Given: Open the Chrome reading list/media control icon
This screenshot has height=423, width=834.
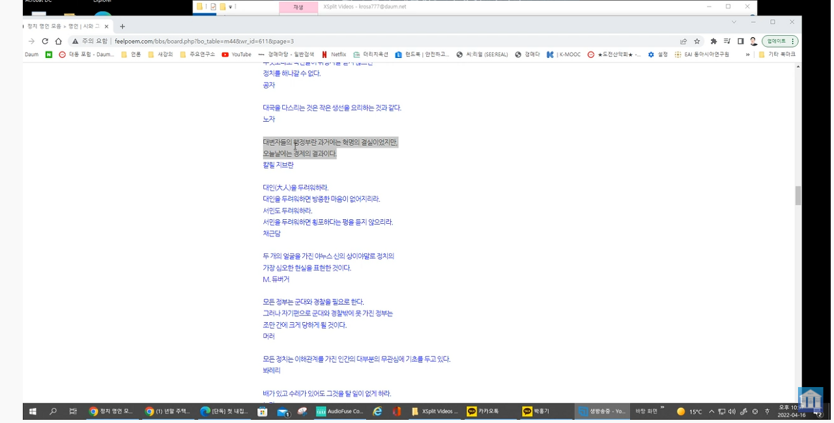Looking at the screenshot, I should [727, 41].
